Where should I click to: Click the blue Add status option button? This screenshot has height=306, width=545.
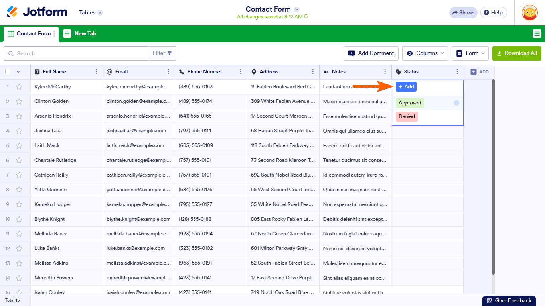pos(406,87)
